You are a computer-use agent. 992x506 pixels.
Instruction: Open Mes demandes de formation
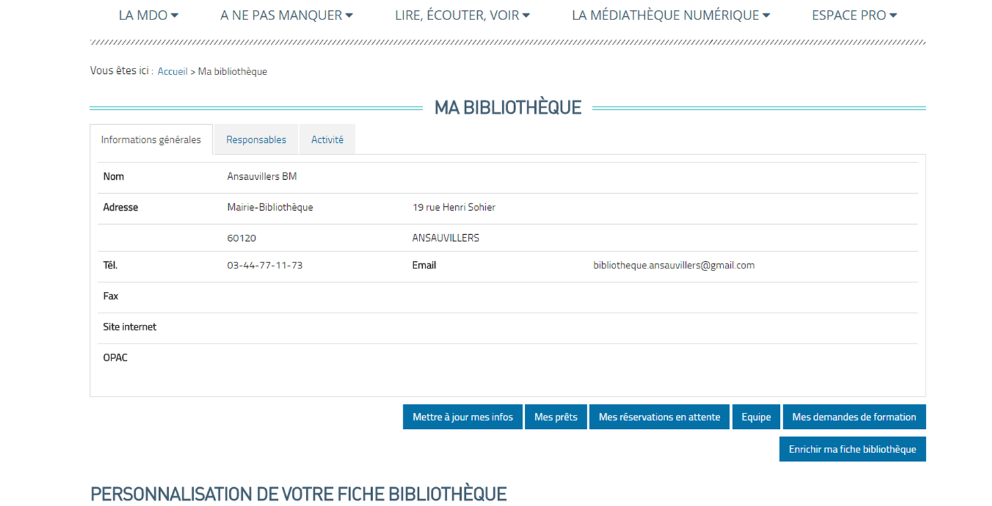coord(854,417)
